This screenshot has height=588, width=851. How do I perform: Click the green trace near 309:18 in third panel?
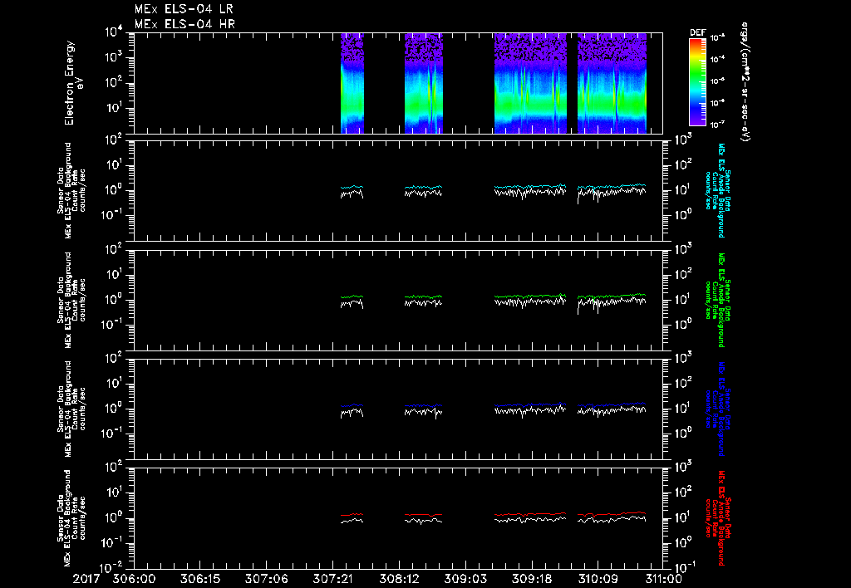pos(531,296)
